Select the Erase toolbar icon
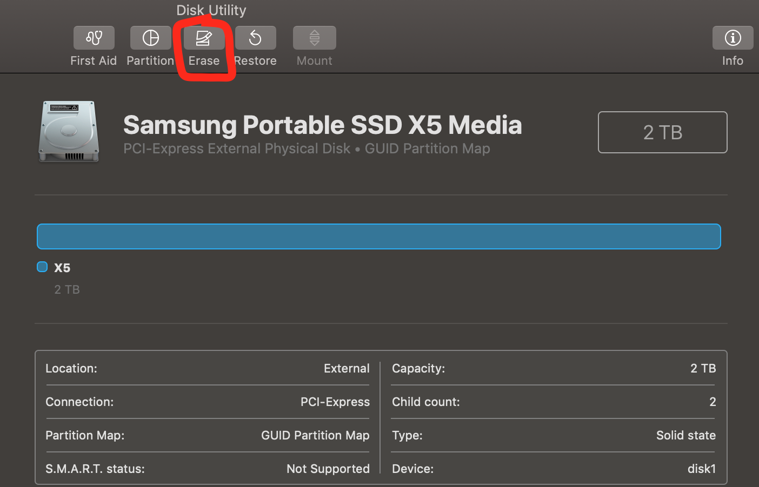 (204, 38)
